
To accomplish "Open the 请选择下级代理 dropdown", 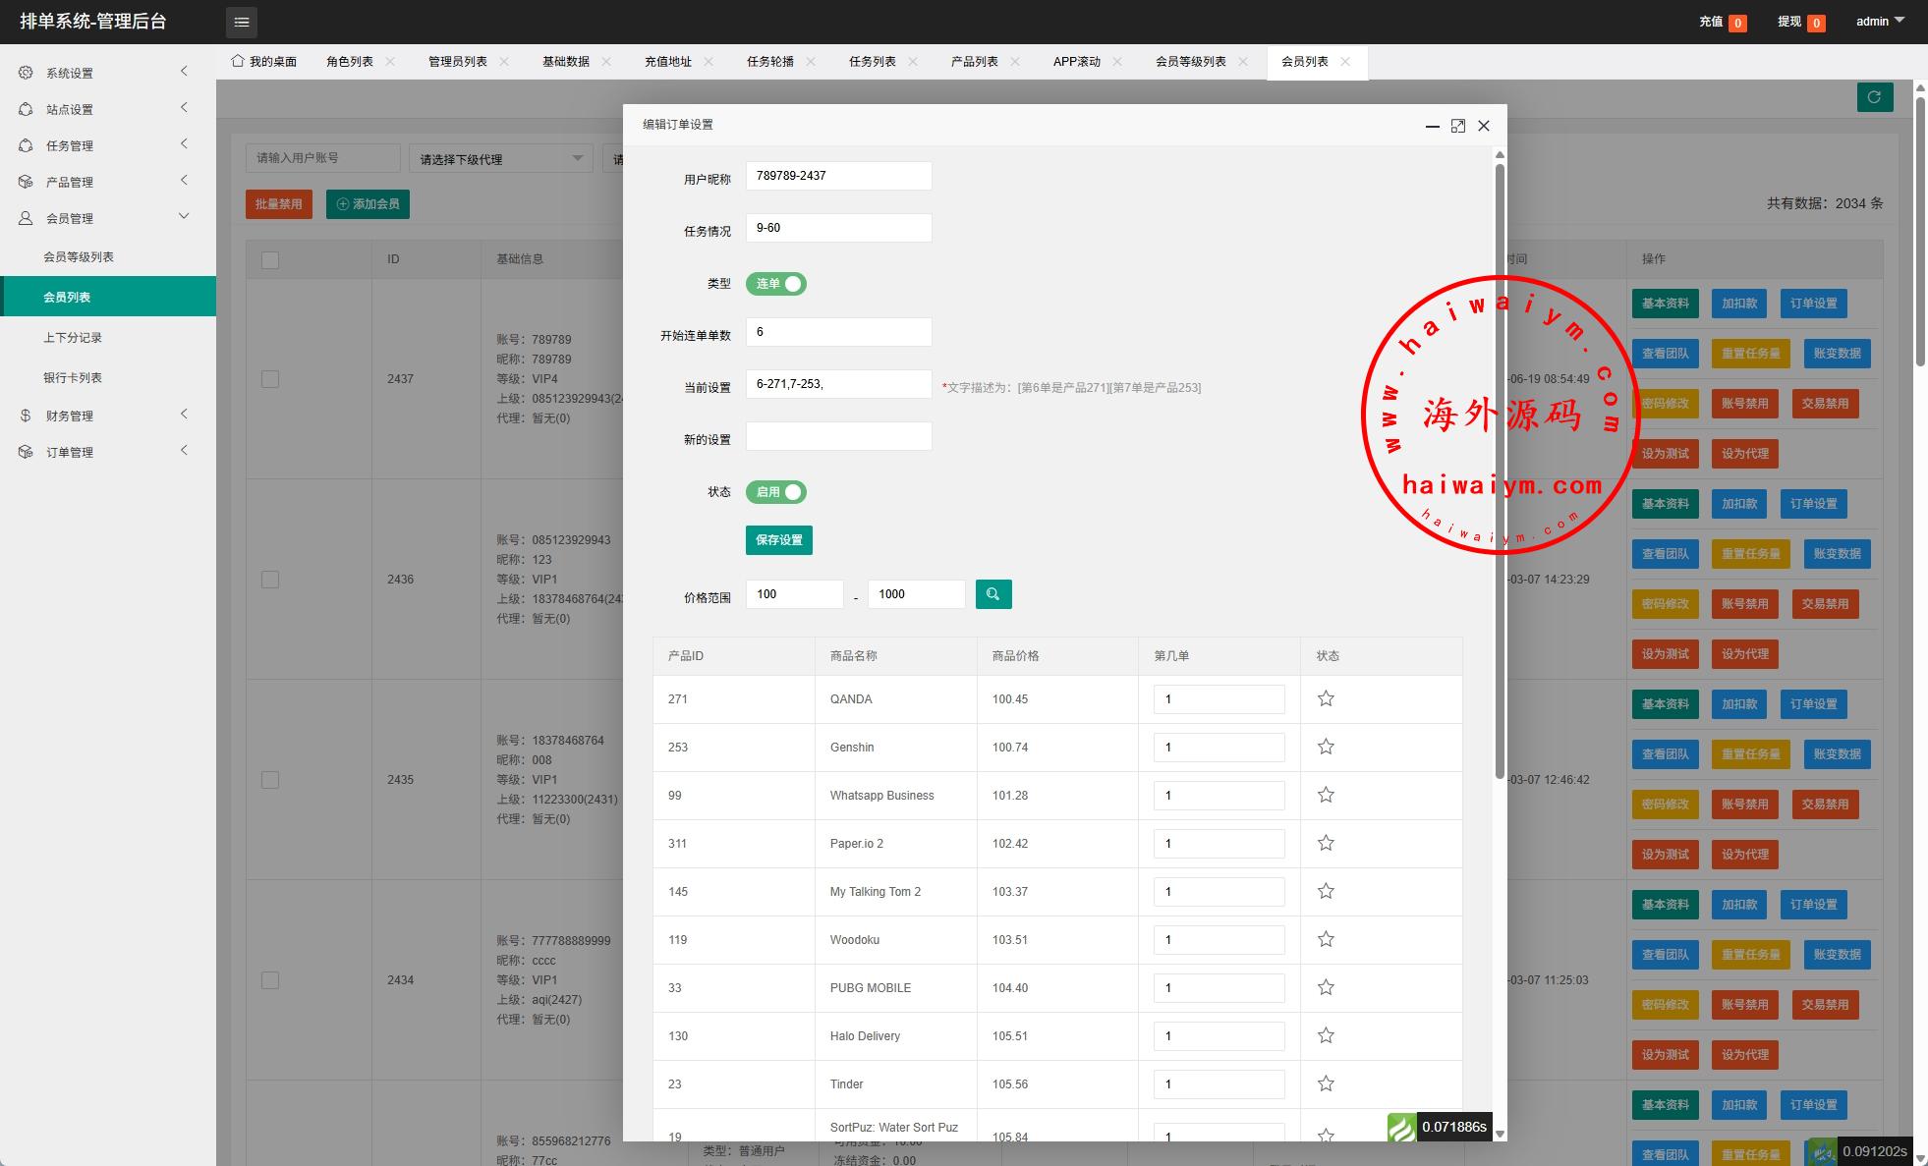I will (x=500, y=159).
